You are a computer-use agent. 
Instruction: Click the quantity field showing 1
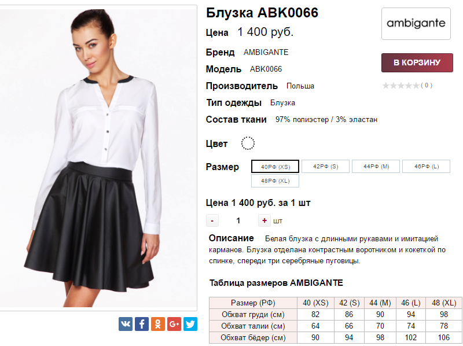point(238,220)
